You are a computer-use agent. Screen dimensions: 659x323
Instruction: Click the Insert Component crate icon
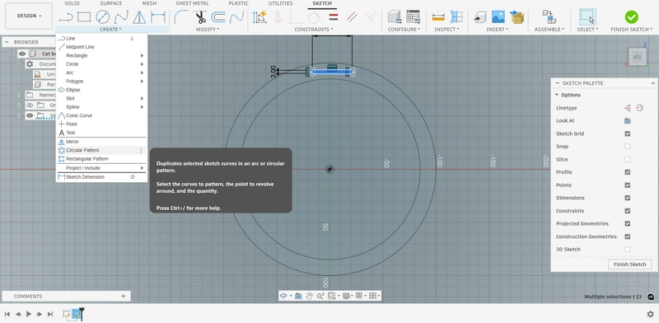click(517, 17)
